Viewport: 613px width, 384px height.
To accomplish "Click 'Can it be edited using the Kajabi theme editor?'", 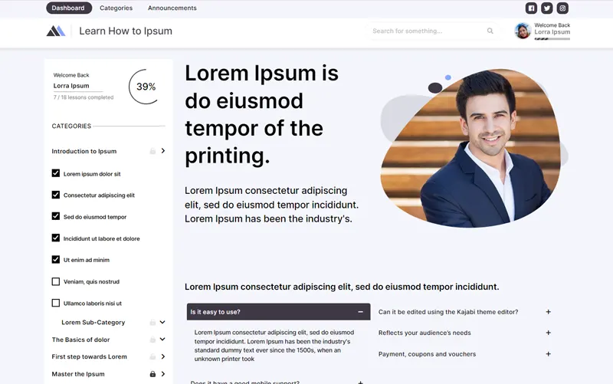I will (448, 312).
